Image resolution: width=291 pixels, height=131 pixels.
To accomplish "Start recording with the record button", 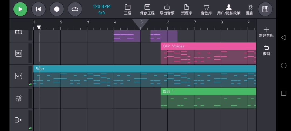I will tap(57, 9).
